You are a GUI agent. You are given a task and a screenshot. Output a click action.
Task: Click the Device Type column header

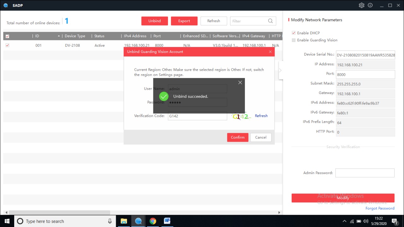(x=75, y=36)
